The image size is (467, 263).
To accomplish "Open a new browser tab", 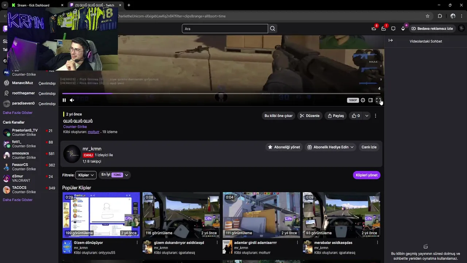I will pyautogui.click(x=129, y=5).
